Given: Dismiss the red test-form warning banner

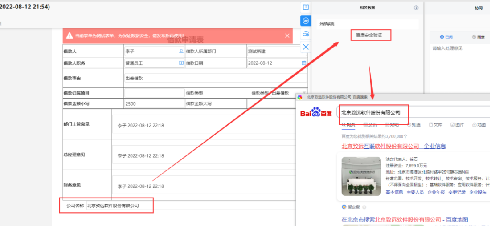Looking at the screenshot, I should [287, 36].
